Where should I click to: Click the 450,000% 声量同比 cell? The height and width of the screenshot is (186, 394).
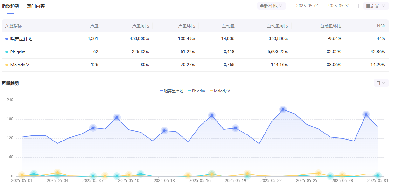(x=139, y=38)
